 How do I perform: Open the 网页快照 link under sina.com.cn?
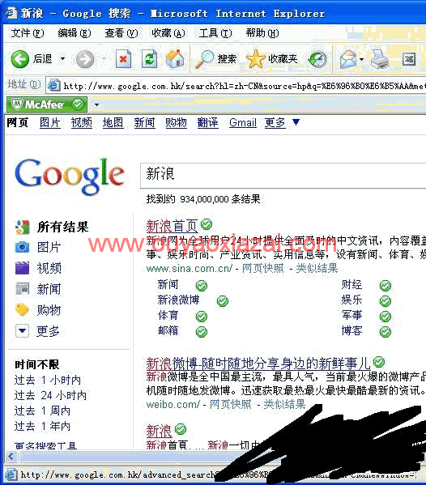(262, 268)
